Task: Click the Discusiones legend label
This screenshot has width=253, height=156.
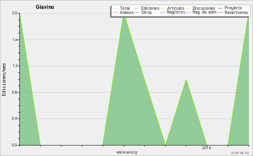Action: point(204,8)
